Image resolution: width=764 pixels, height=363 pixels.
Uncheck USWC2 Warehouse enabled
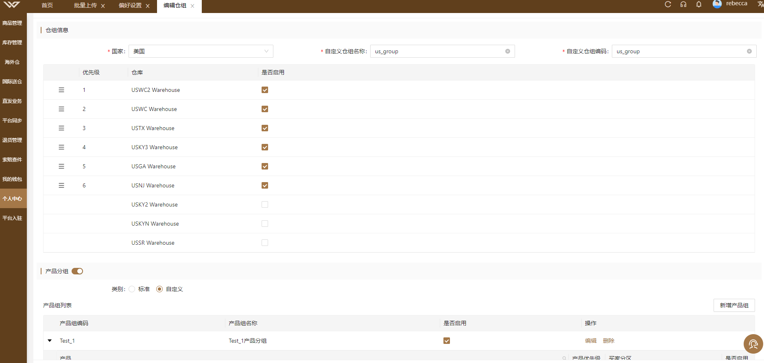pyautogui.click(x=265, y=90)
